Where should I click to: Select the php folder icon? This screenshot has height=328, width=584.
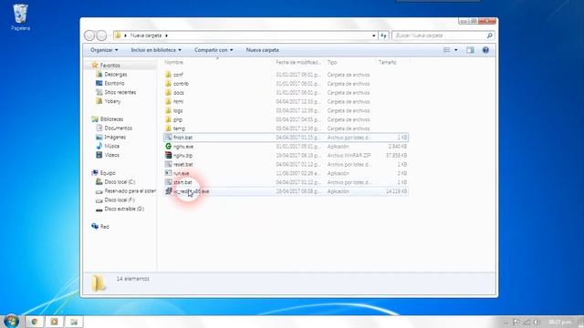pos(168,119)
